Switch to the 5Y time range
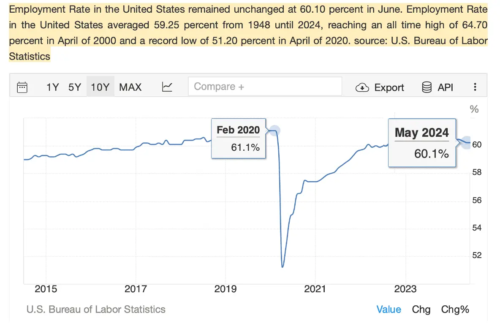500x326 pixels. [75, 87]
